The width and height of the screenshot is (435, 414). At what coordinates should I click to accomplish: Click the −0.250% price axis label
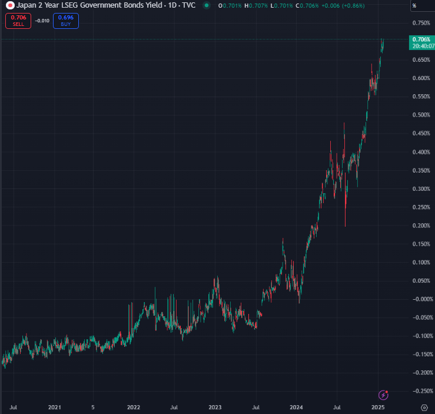point(423,390)
